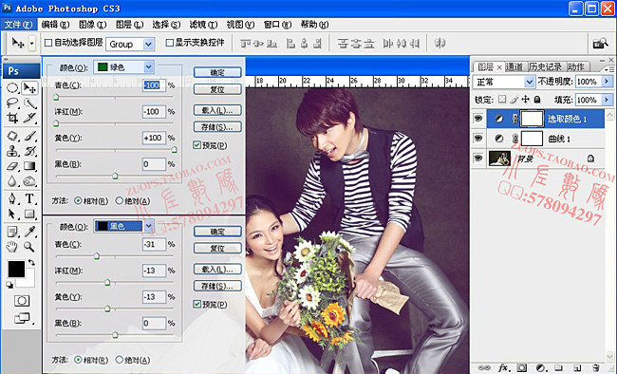Screen dimensions: 617x374
Task: Hide the 选取颜色 1 layer
Action: click(x=478, y=118)
